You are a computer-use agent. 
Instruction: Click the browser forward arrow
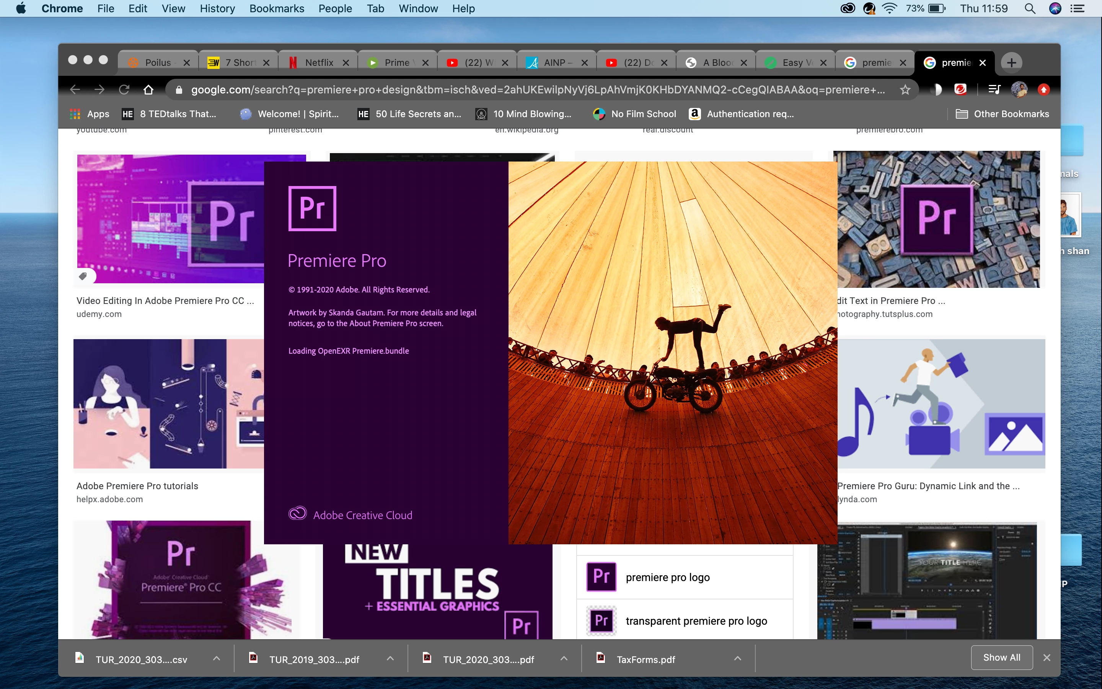click(99, 90)
